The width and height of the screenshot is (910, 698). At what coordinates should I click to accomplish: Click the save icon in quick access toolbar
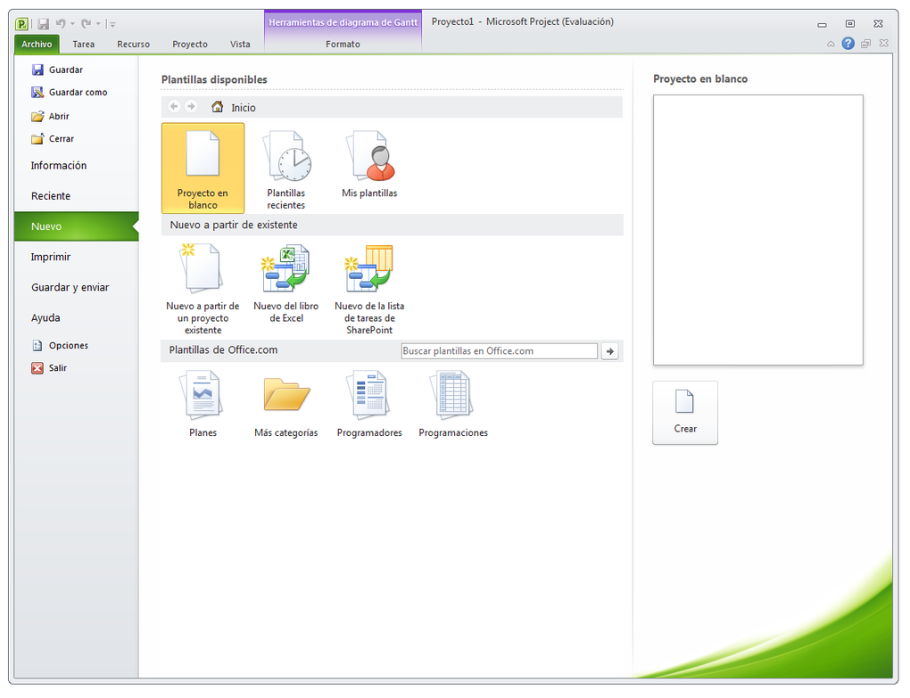[43, 24]
